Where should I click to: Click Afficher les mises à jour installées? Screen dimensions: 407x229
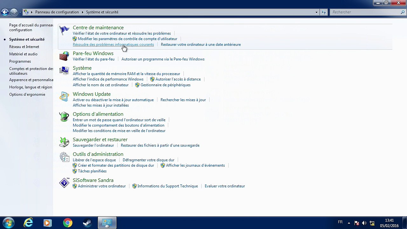pos(101,105)
